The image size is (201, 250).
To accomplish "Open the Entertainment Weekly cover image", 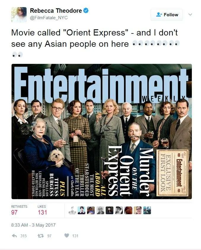I will tap(102, 131).
